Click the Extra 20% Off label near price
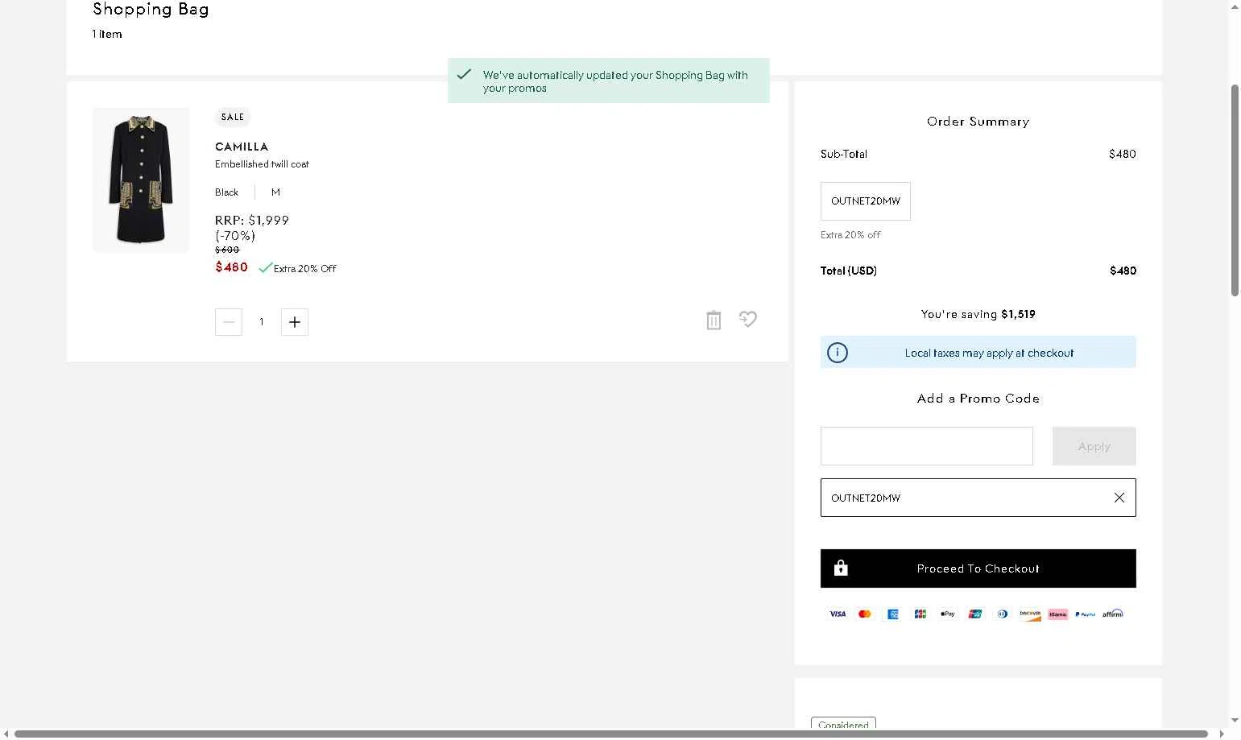Screen dimensions: 1241x740 click(305, 269)
